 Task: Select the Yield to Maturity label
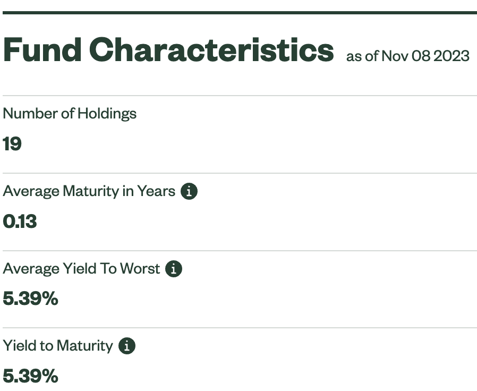pos(58,346)
